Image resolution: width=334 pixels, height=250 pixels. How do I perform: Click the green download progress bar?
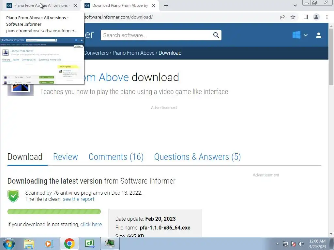pos(54,212)
